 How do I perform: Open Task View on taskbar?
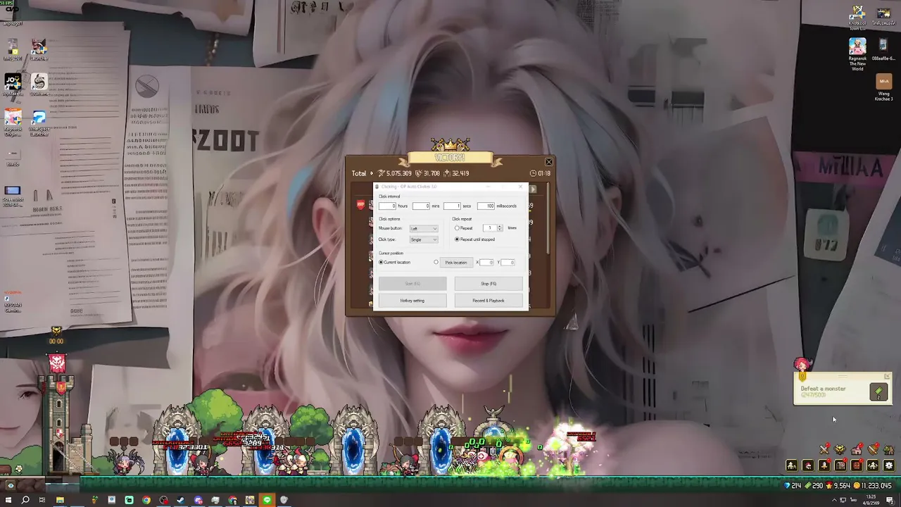pyautogui.click(x=42, y=500)
